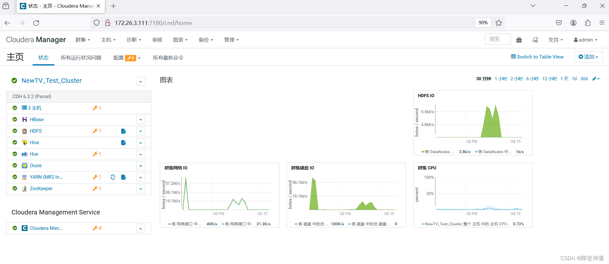
Task: Click the Oozie service icon
Action: coord(25,166)
